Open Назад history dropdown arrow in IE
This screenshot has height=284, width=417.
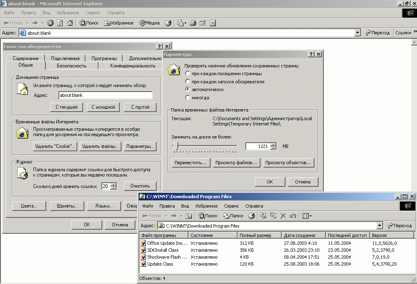click(x=28, y=23)
